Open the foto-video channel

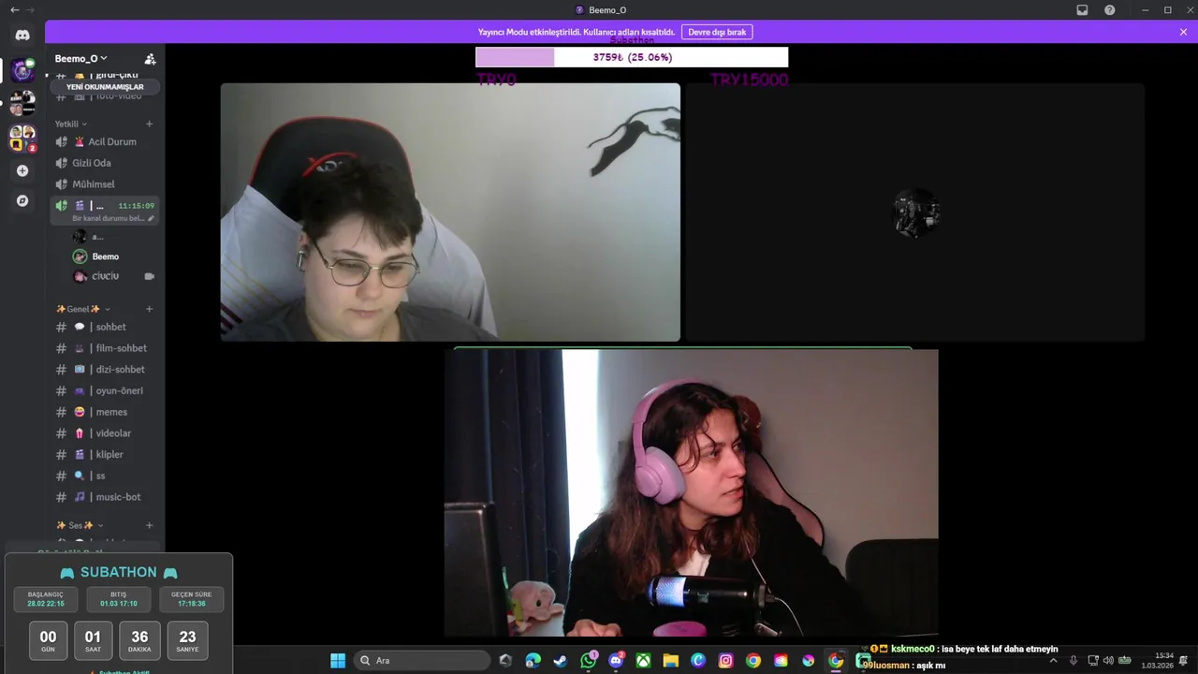(104, 96)
